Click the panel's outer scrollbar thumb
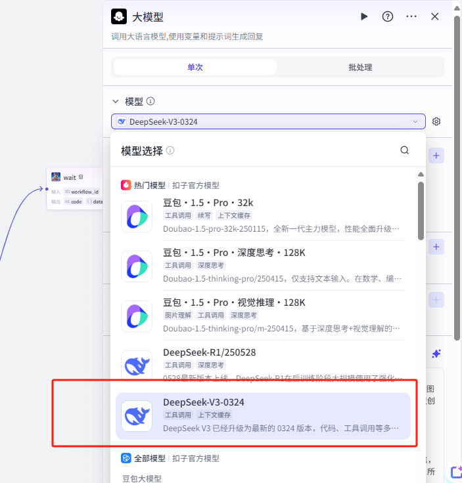Screen dimensions: 462x483 [457, 177]
